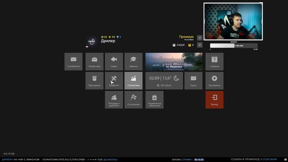288x162 pixels.
Task: Click the star rating 14 indicator
Action: click(112, 37)
